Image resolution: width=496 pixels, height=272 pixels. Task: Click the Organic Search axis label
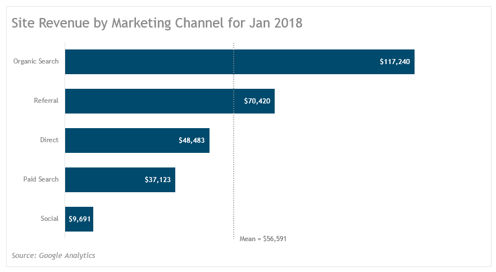36,61
